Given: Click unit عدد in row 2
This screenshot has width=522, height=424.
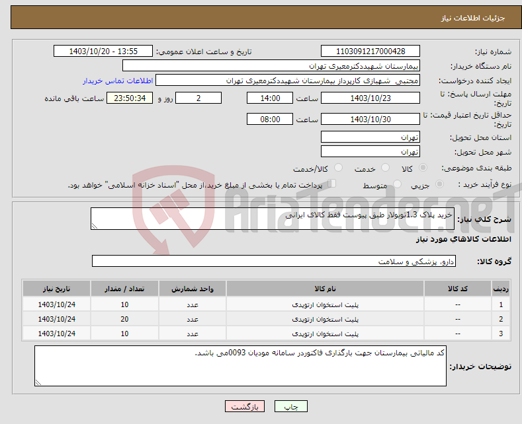Looking at the screenshot, I should 193,320.
